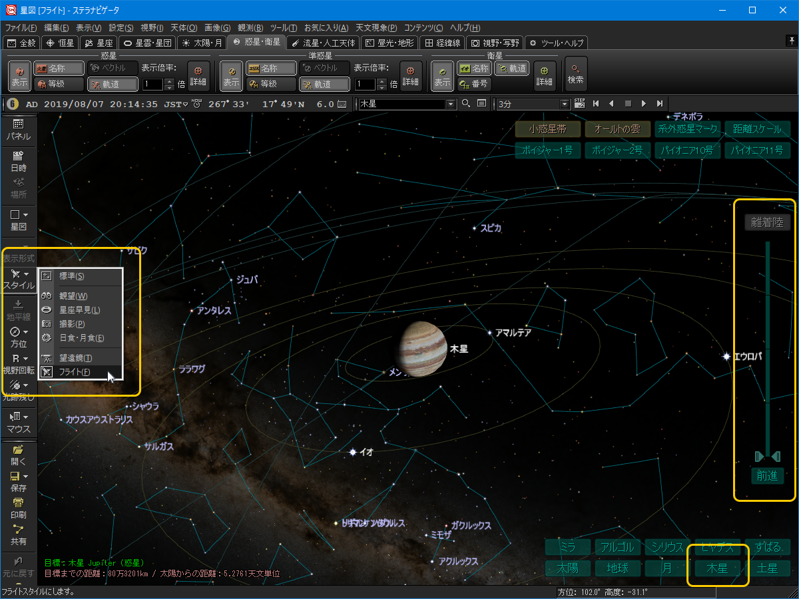Select 星座早見(L) style from popup menu
This screenshot has width=799, height=599.
81,309
